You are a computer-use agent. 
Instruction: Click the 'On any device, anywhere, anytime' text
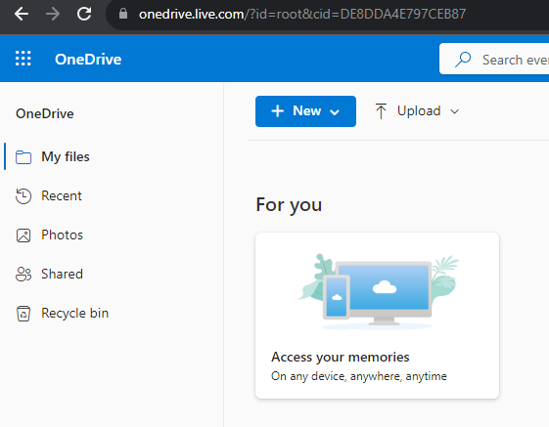pyautogui.click(x=359, y=376)
